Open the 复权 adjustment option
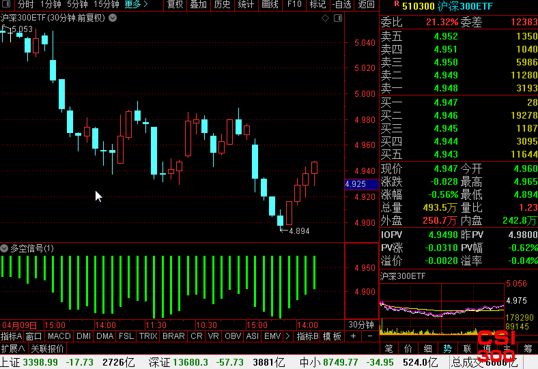 pyautogui.click(x=175, y=5)
